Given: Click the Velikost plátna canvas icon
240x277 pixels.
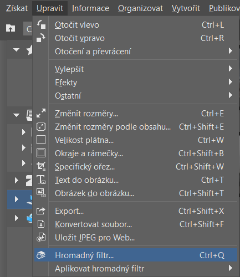Looking at the screenshot, I should click(41, 140).
